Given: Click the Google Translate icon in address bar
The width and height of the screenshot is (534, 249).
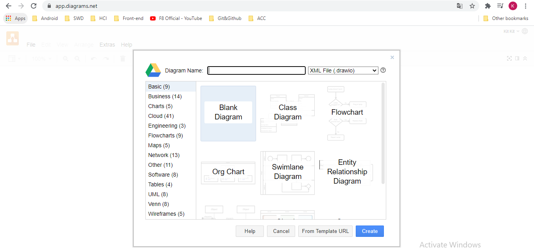Looking at the screenshot, I should [x=460, y=6].
